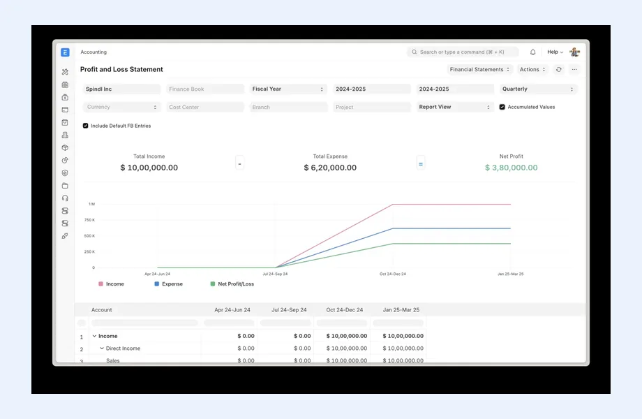This screenshot has height=419, width=642.
Task: Click the Profit and Loss Statement title
Action: (x=121, y=70)
